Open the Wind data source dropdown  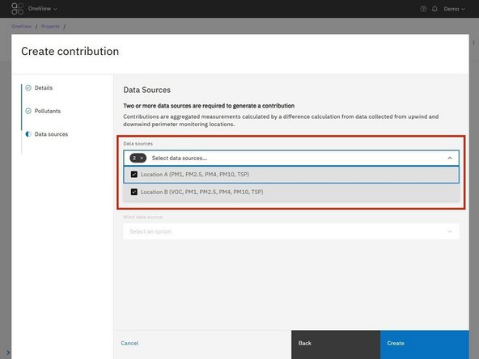tap(291, 231)
